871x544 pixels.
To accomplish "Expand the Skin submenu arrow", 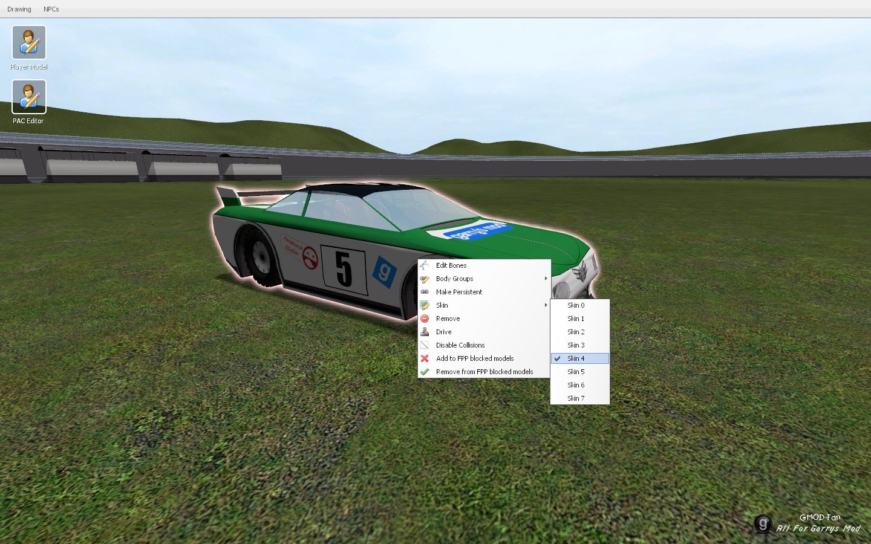I will point(546,305).
